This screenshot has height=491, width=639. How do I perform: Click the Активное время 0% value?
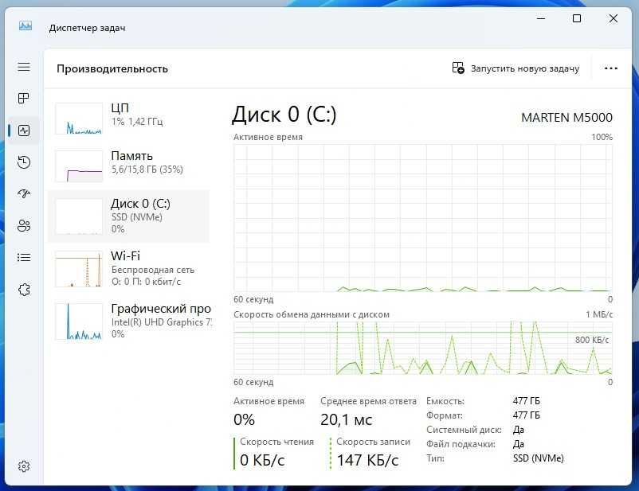pyautogui.click(x=244, y=419)
